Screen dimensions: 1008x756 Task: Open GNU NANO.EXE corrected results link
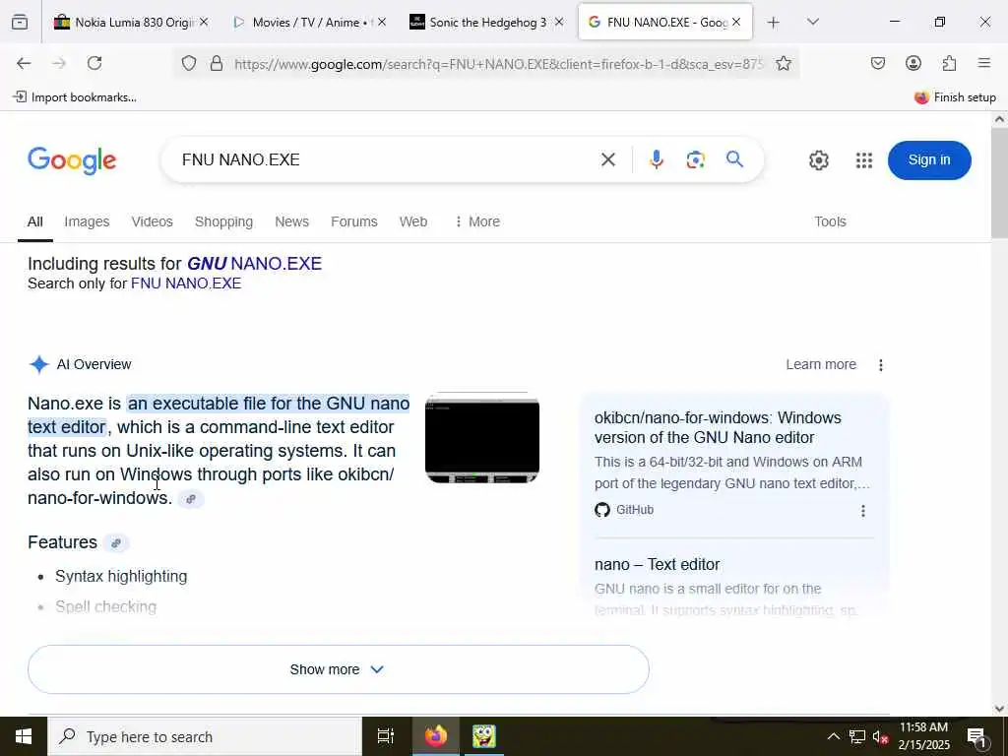click(x=255, y=264)
